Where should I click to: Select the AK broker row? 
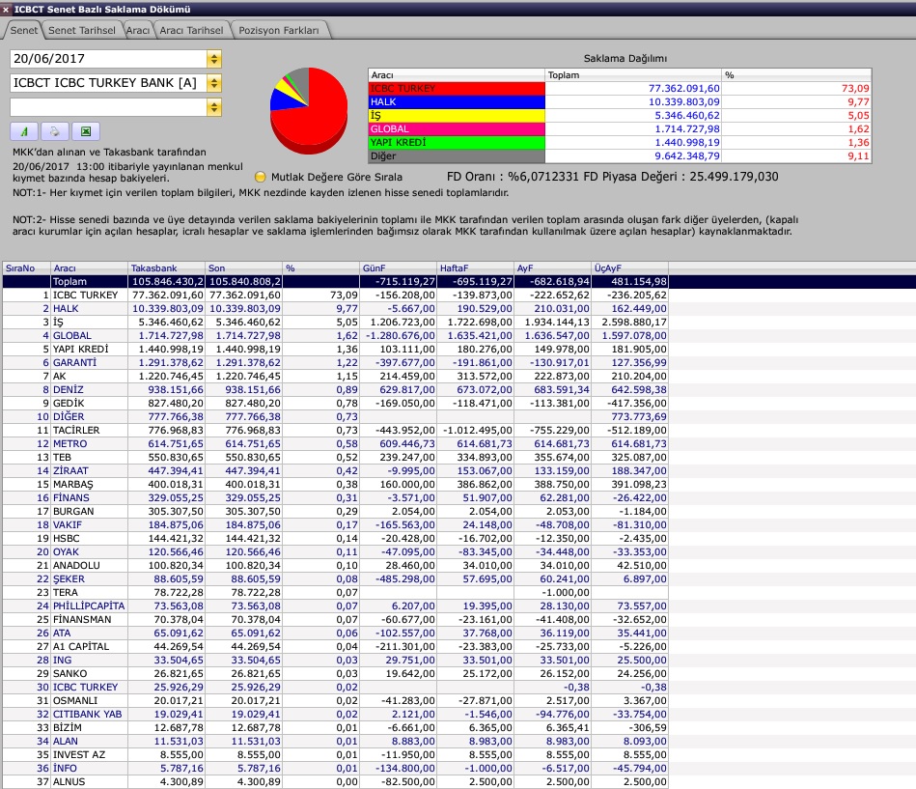point(335,376)
